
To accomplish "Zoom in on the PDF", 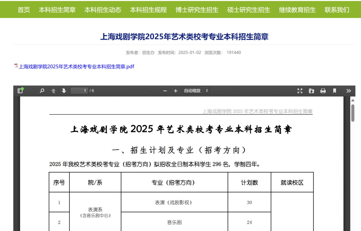I will (175, 91).
